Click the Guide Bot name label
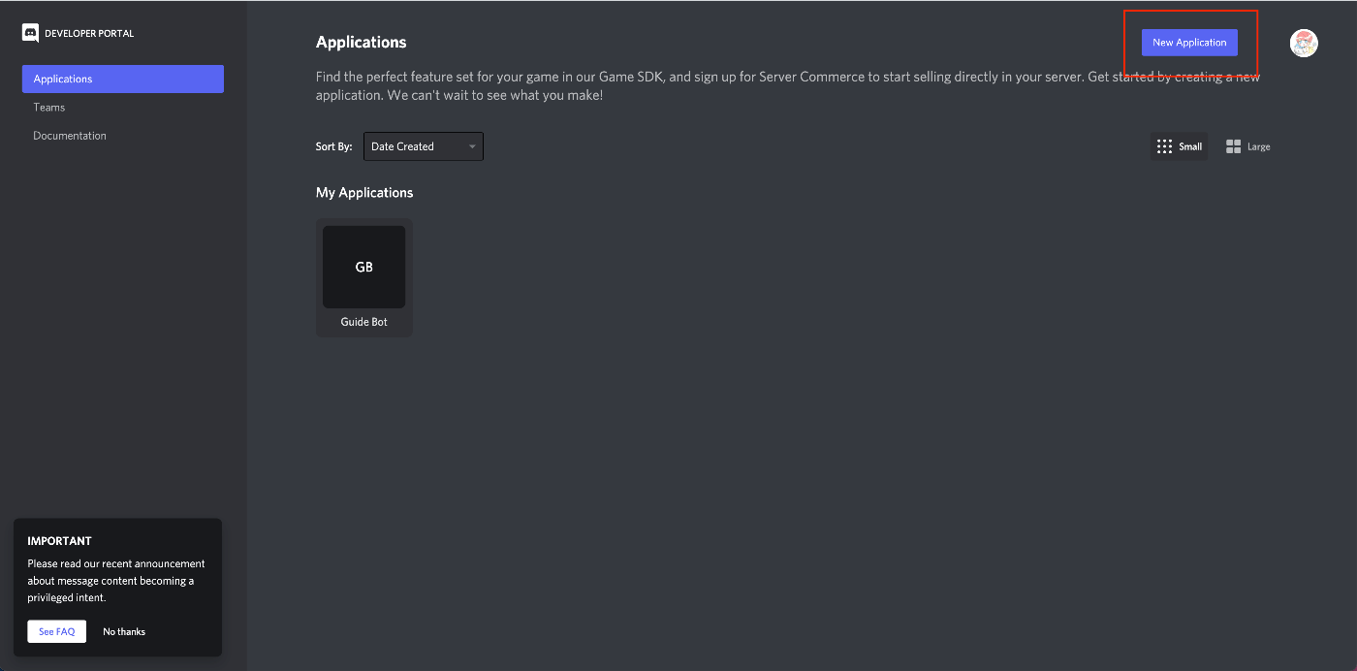This screenshot has height=671, width=1357. [364, 322]
